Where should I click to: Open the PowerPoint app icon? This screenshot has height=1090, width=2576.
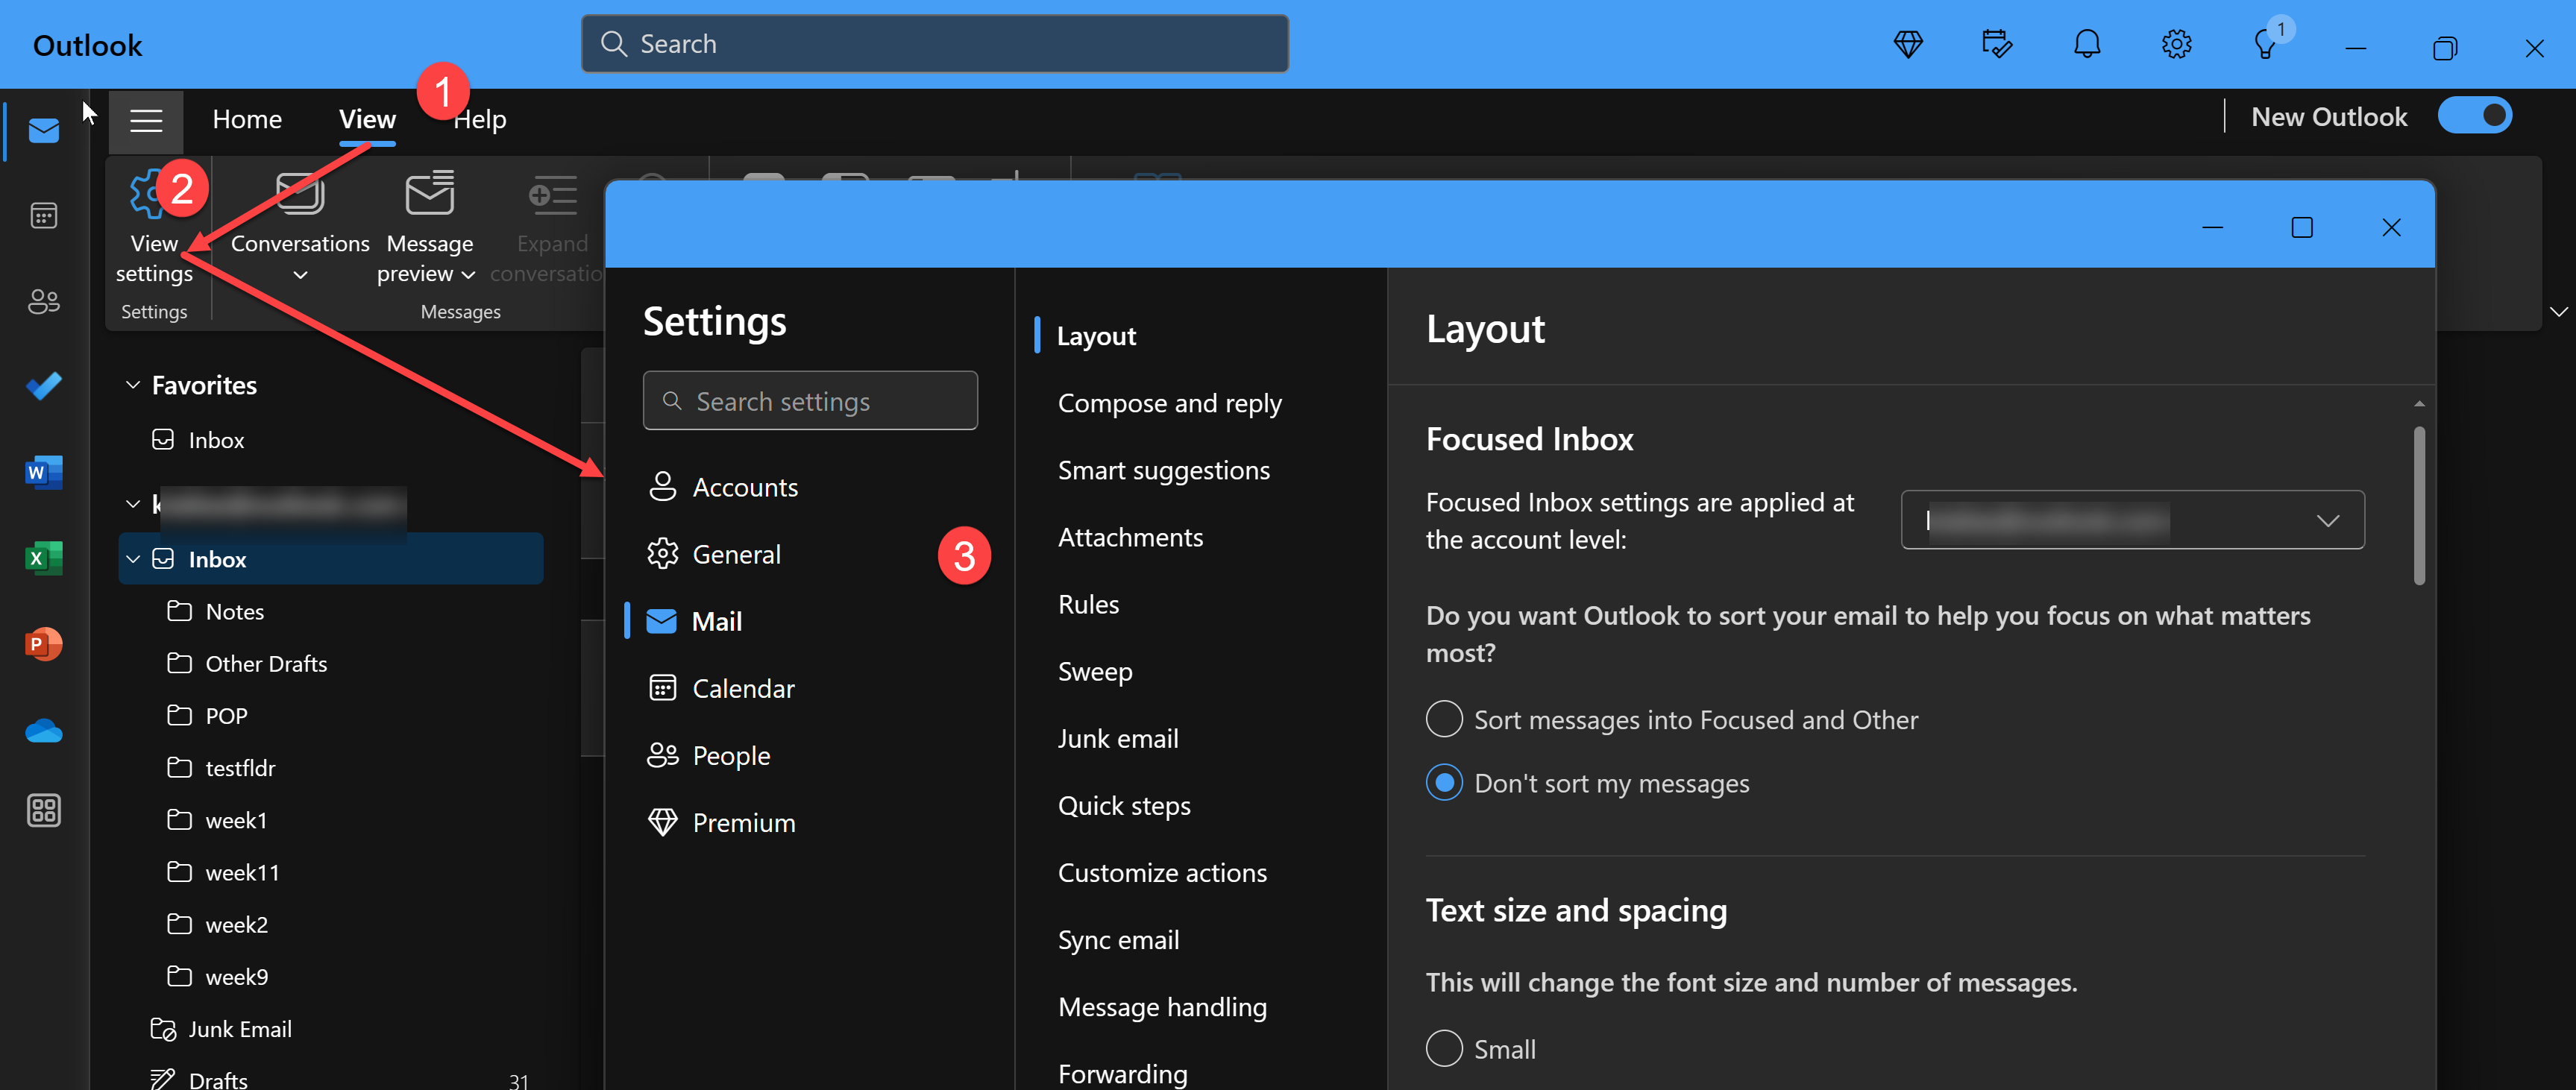tap(43, 644)
